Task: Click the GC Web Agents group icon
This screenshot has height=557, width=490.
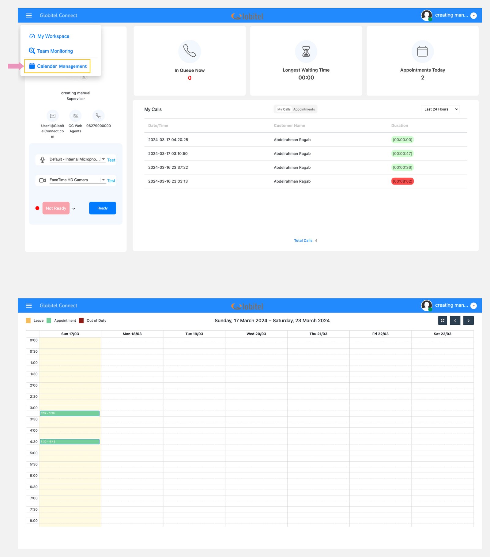Action: tap(75, 116)
